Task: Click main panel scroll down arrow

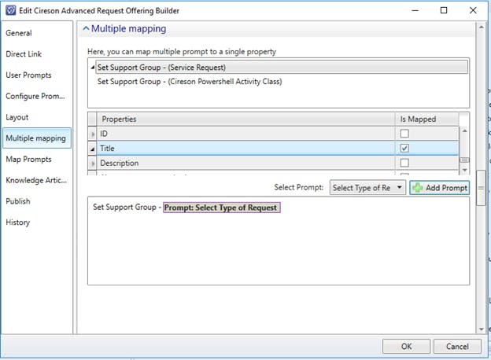Action: click(482, 329)
